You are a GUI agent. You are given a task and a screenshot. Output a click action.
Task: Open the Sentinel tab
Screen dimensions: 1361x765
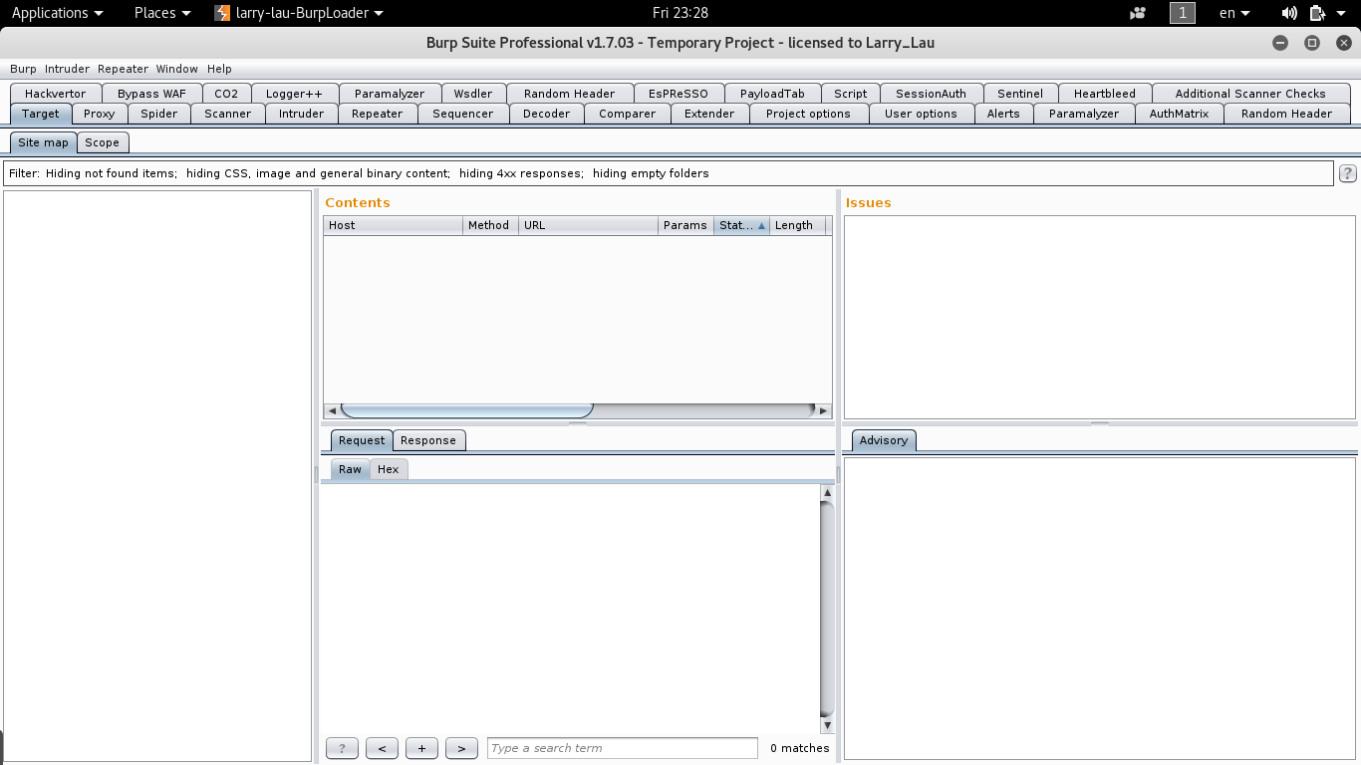click(1020, 94)
